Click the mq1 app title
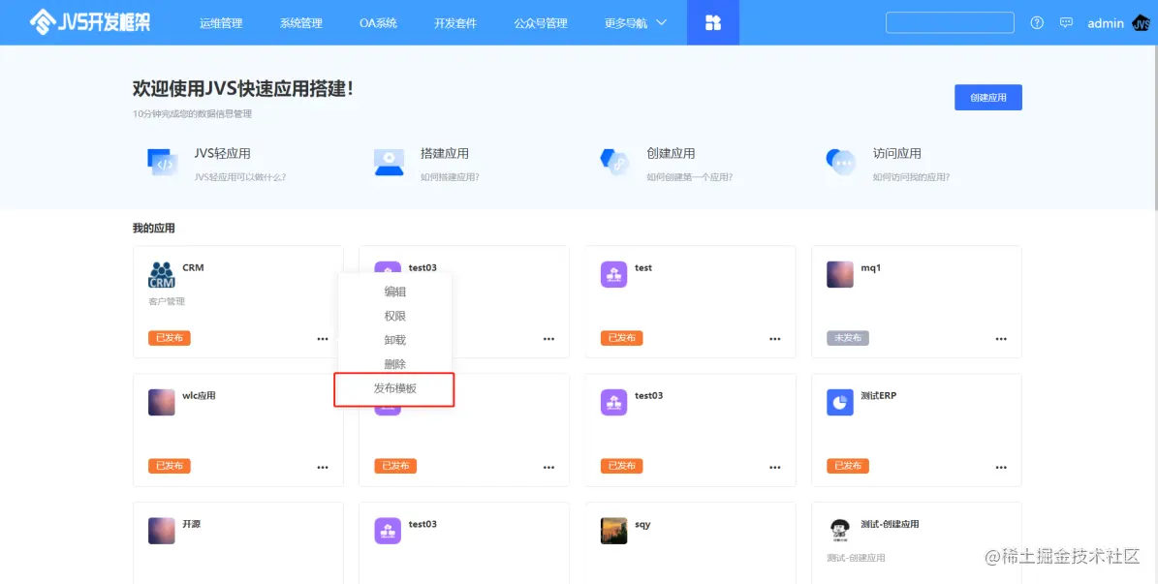The height and width of the screenshot is (584, 1158). click(871, 267)
